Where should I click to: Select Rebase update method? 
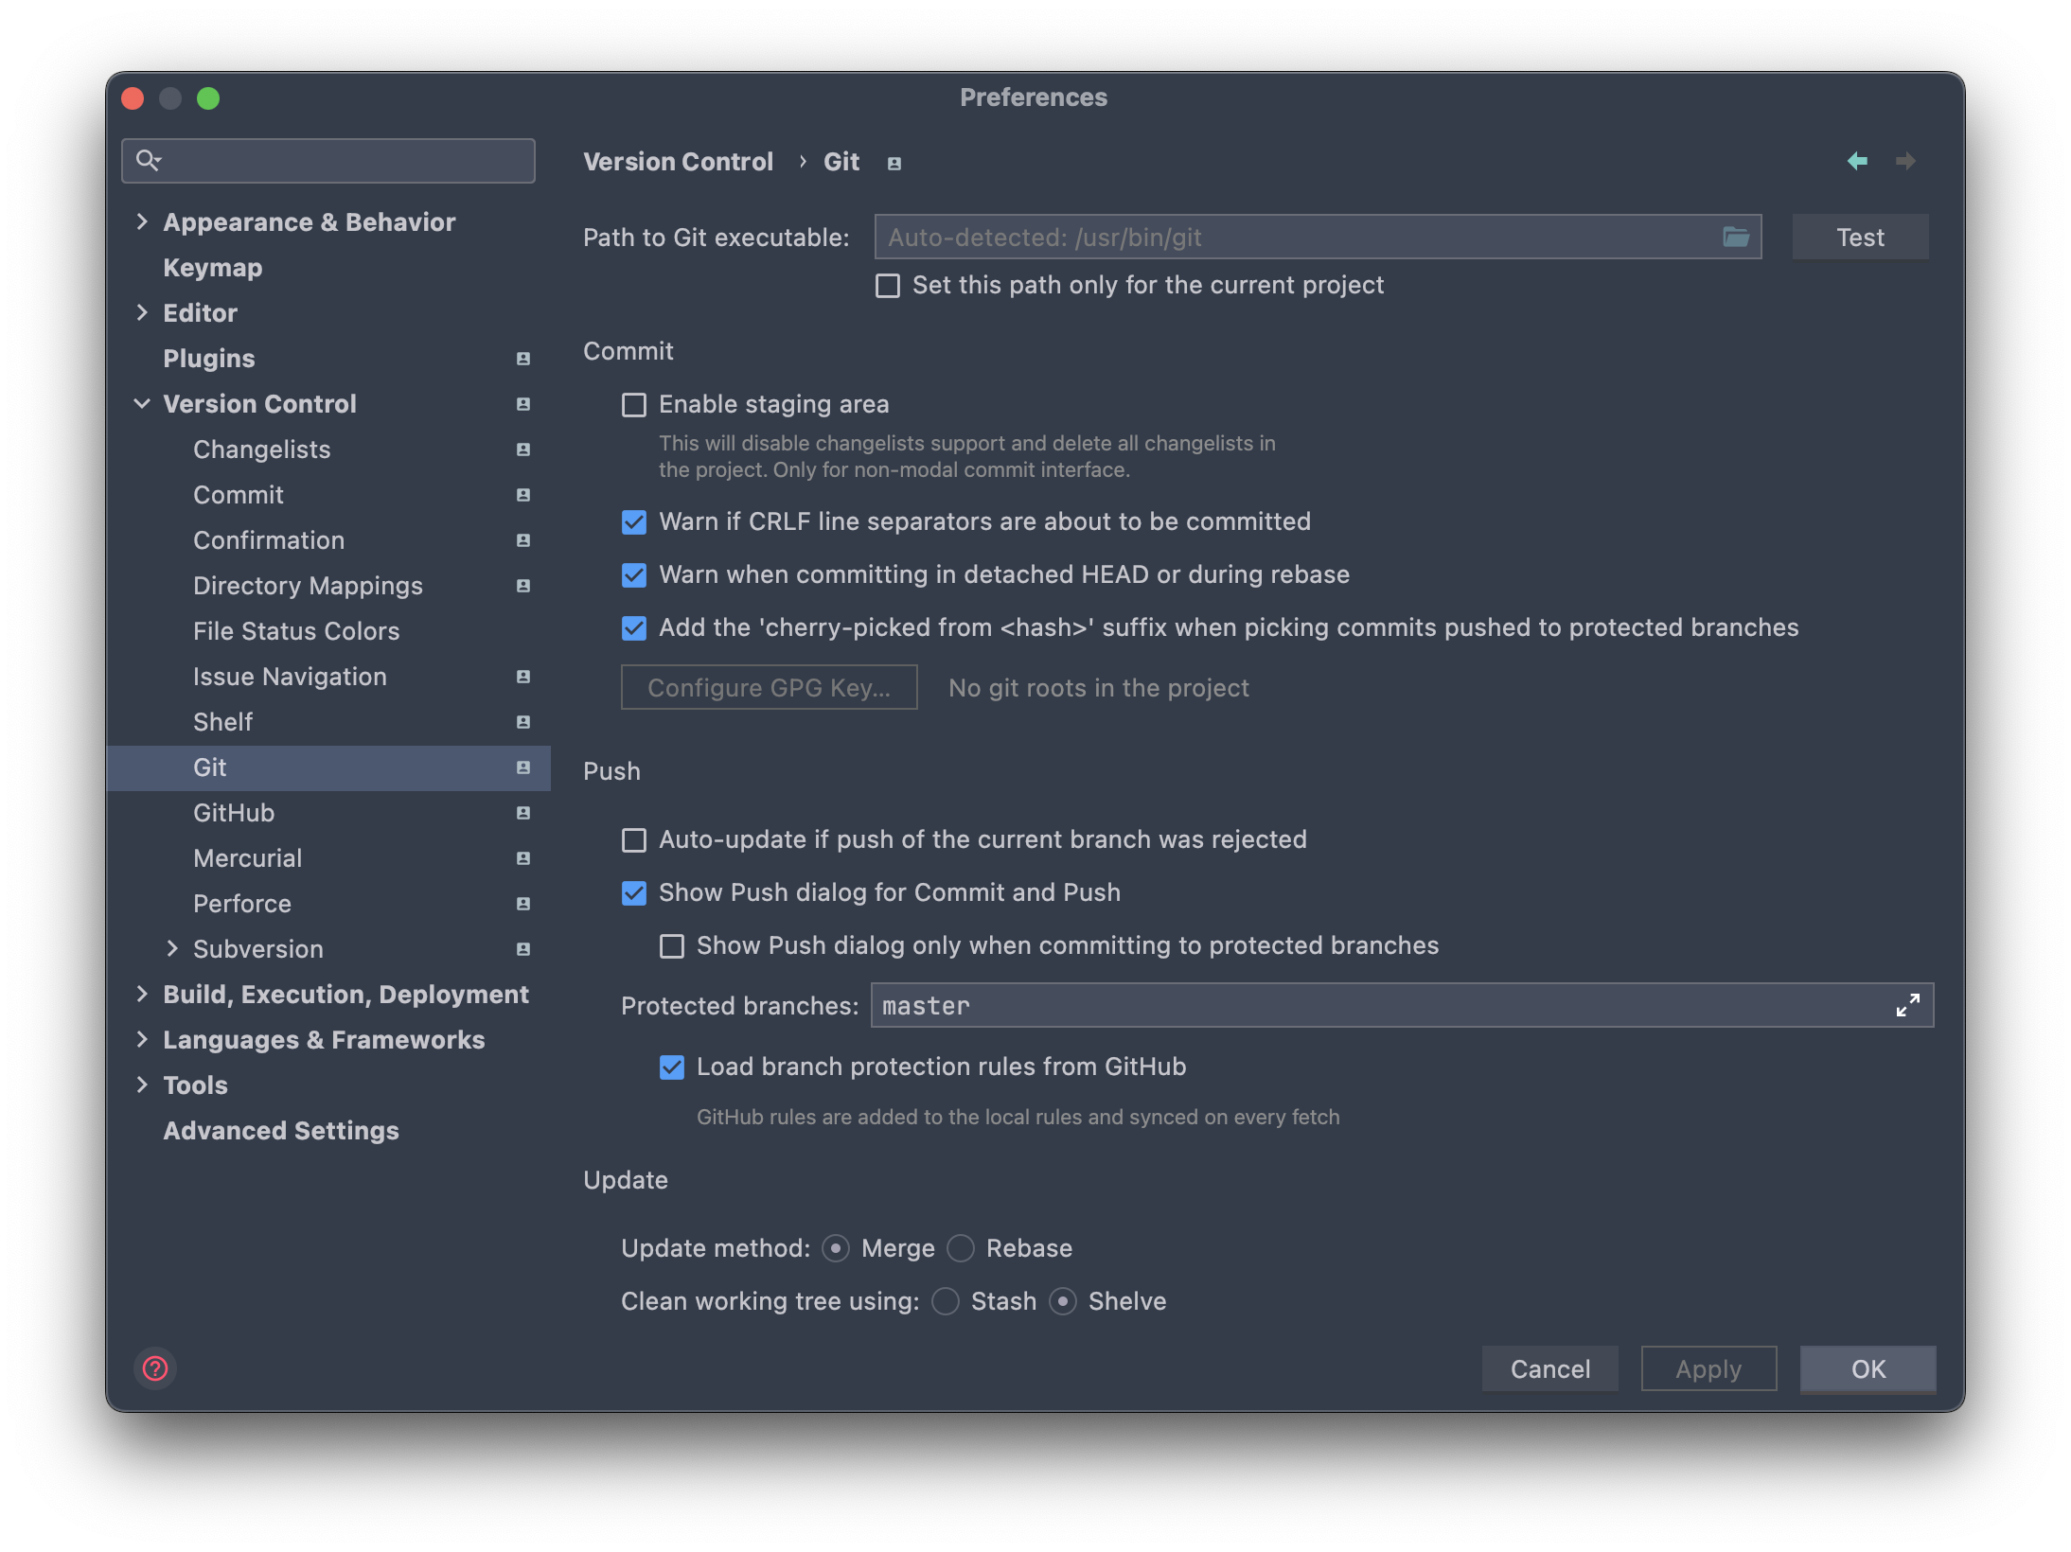pos(961,1248)
